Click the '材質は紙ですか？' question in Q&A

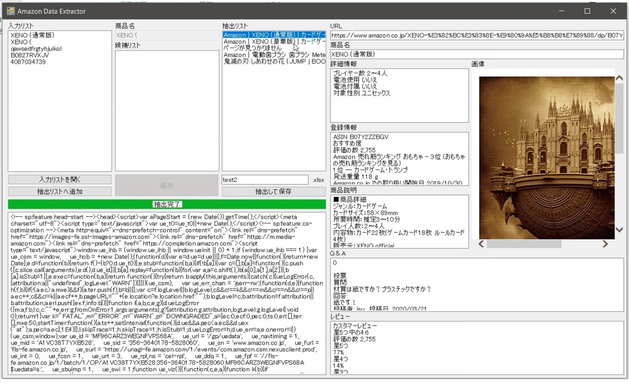tap(382, 289)
